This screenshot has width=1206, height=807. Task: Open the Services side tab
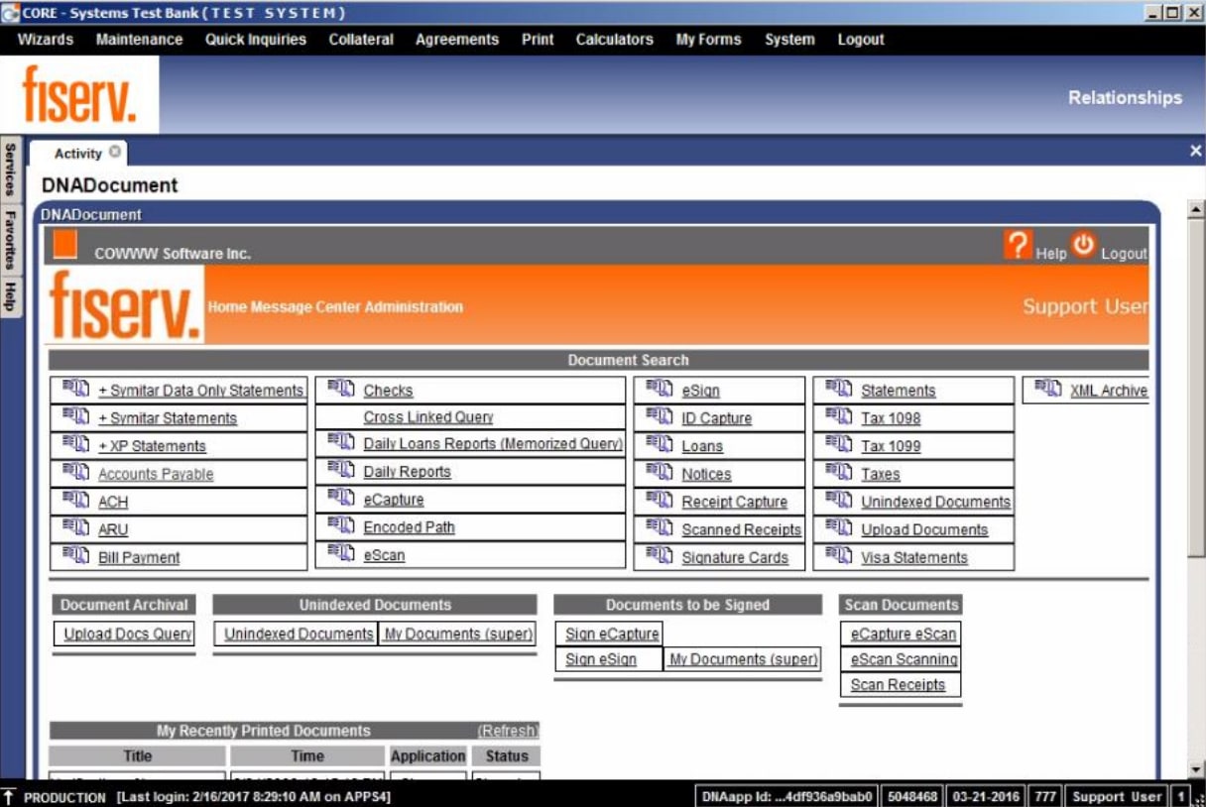point(10,169)
